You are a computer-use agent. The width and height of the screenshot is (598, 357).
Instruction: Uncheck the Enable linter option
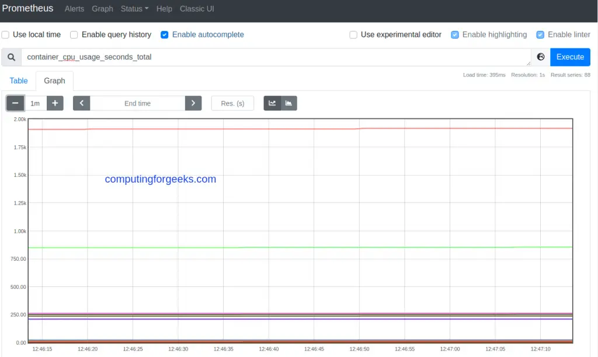click(x=540, y=34)
